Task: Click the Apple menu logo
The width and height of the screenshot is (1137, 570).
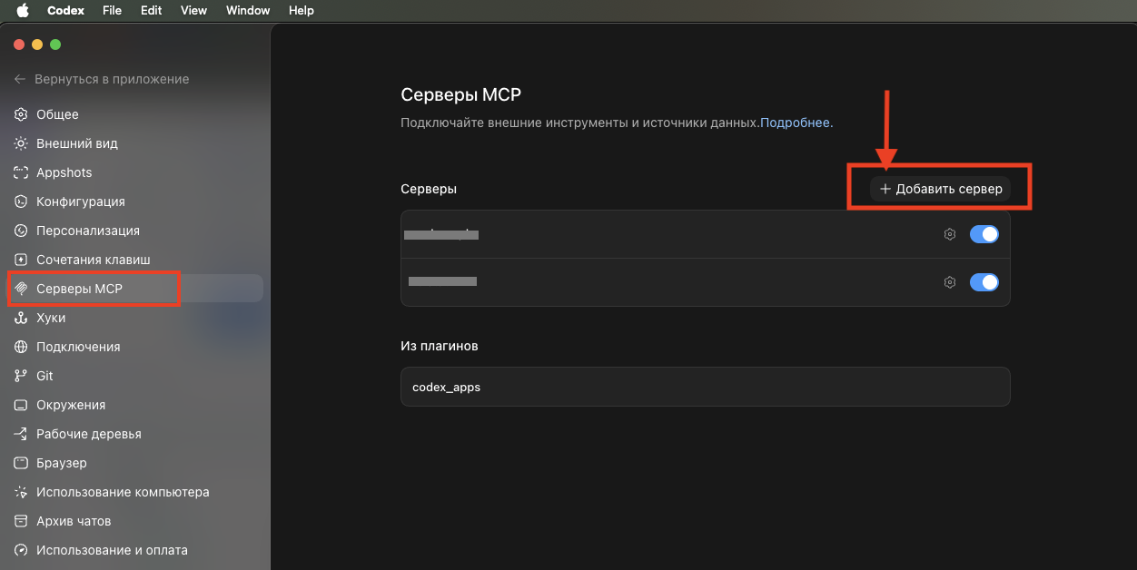Action: coord(23,11)
